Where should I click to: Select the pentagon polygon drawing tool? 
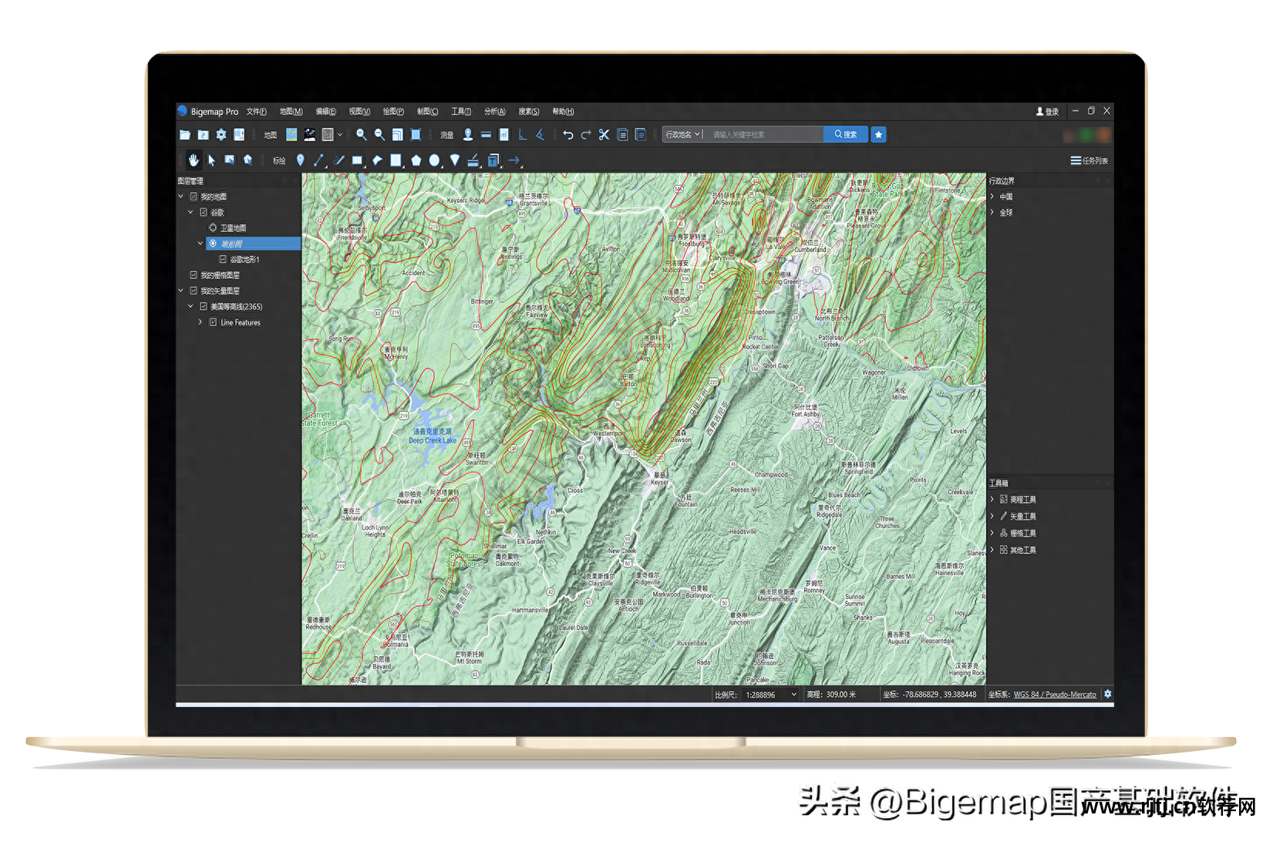[416, 160]
